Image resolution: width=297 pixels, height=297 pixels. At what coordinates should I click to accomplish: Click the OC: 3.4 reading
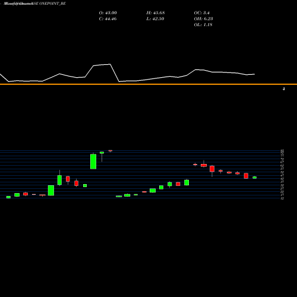pos(201,13)
